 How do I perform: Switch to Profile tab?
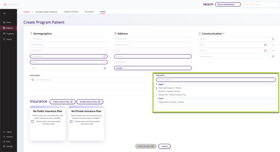[103, 12]
